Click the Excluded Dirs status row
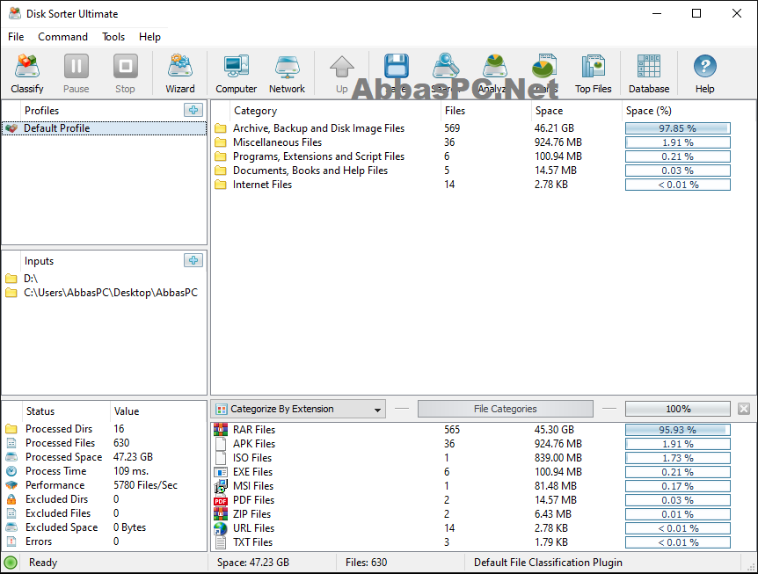The image size is (758, 574). (x=105, y=499)
